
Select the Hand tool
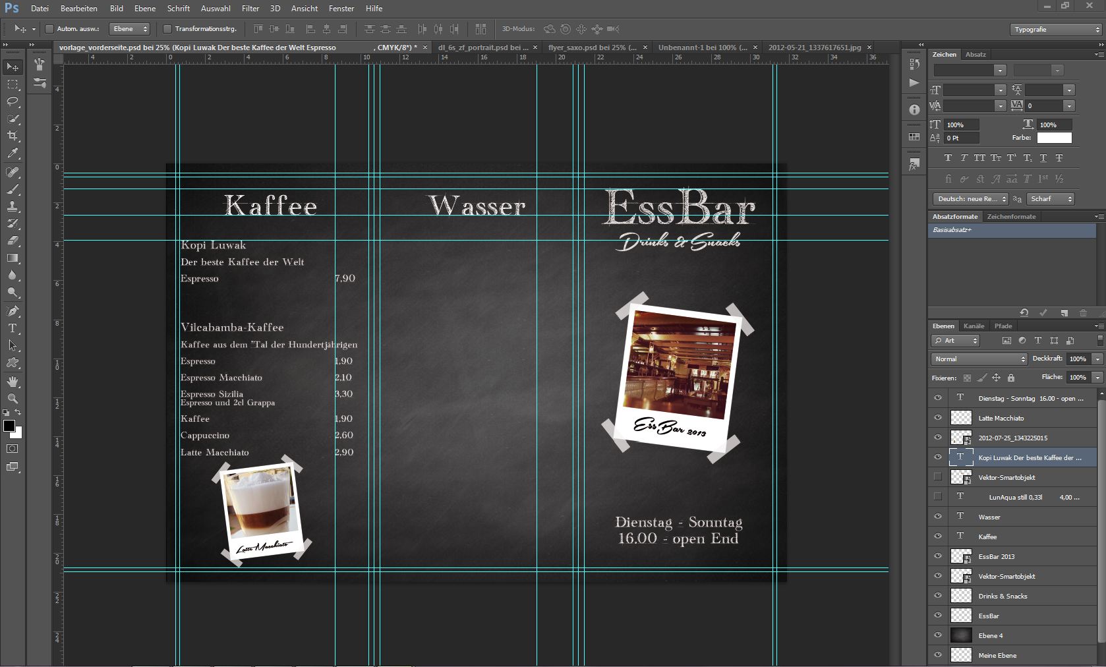(13, 382)
